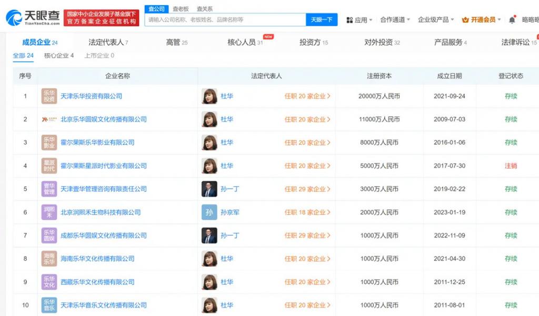Open 霍尔果斯乐华影业有限公司 link
Screen dimensions: 539x316
click(97, 142)
